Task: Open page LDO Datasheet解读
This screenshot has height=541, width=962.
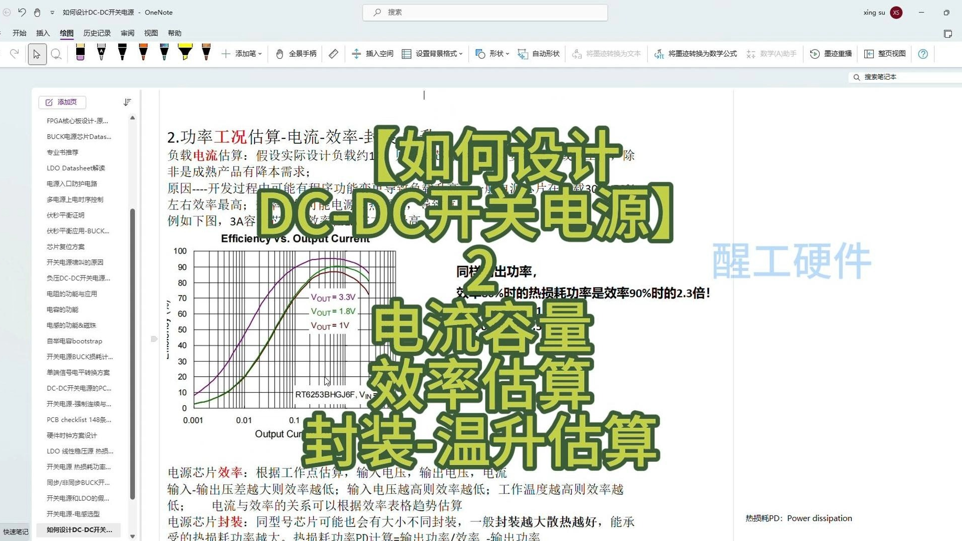Action: click(76, 168)
